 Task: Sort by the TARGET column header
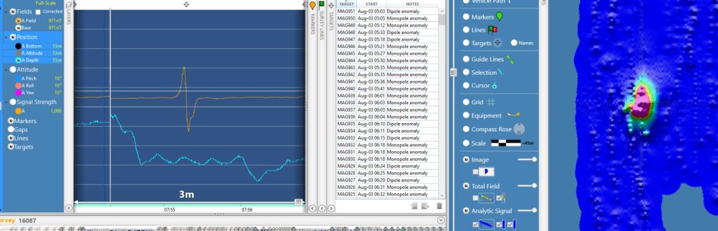tap(346, 4)
